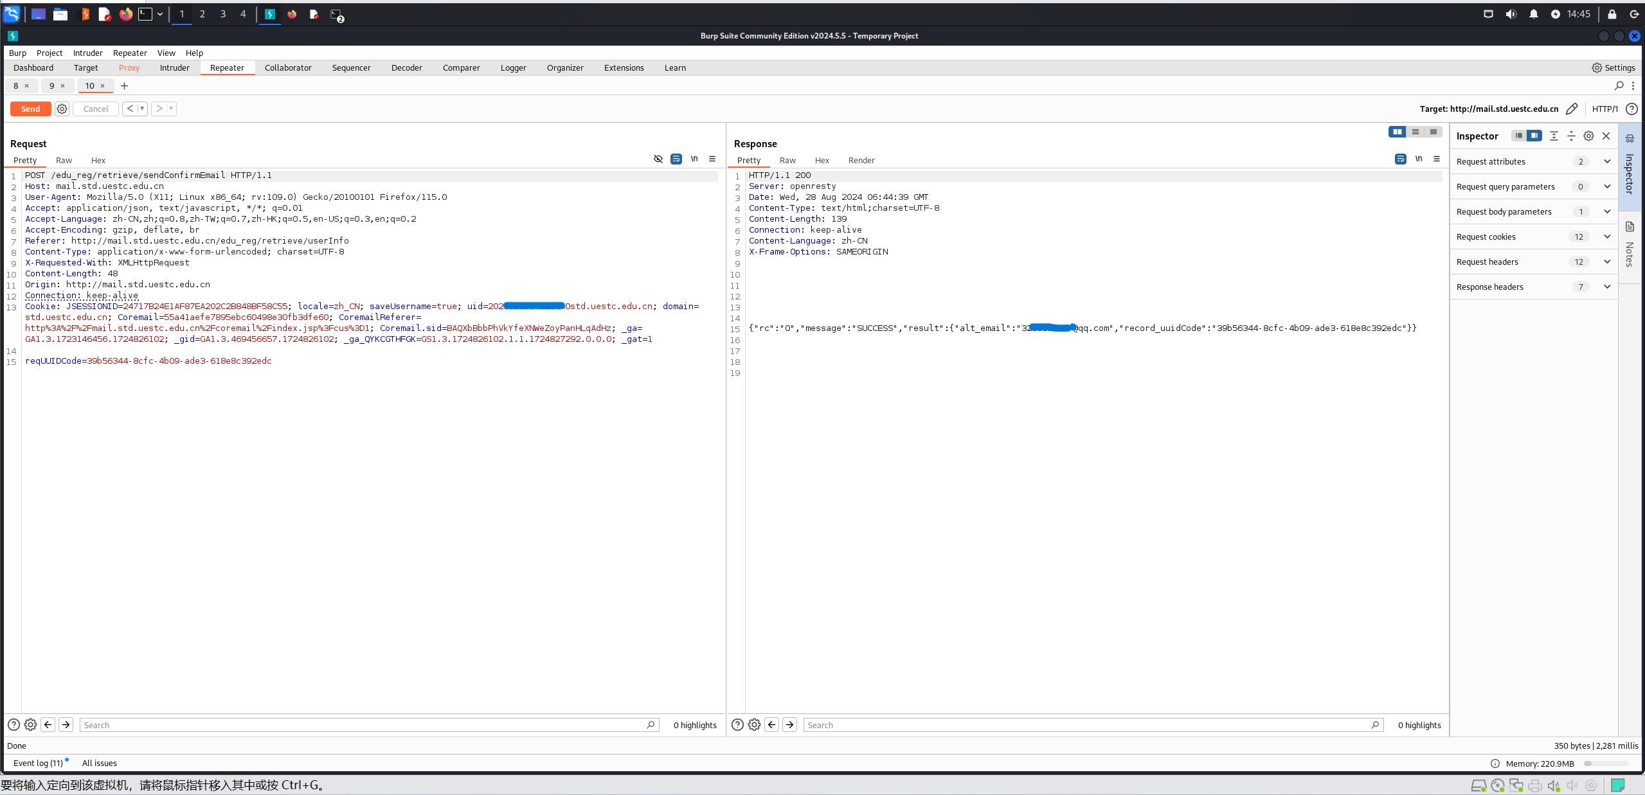
Task: Open Burp Settings
Action: click(1614, 67)
